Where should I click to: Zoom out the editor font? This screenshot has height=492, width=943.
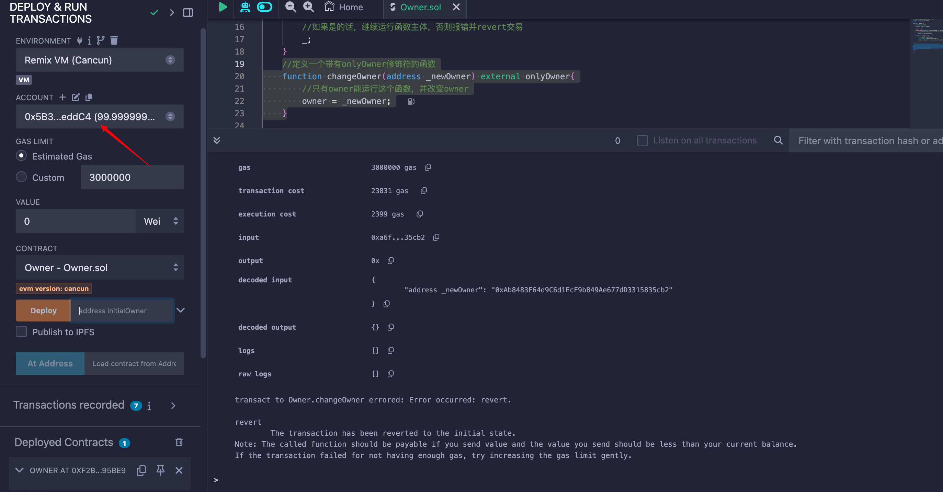291,7
